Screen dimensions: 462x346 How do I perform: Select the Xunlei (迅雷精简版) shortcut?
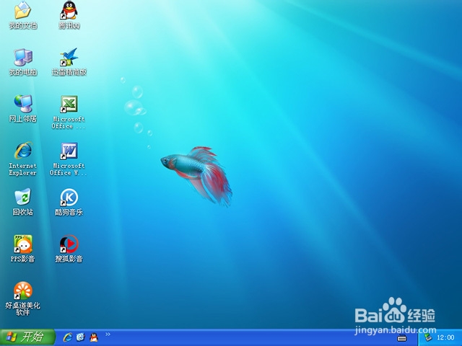[69, 62]
